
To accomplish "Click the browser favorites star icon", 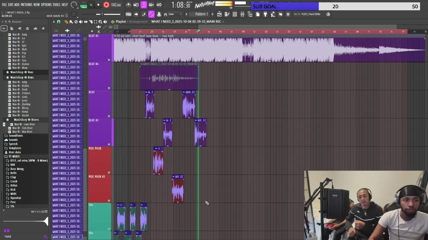I will click(x=43, y=28).
